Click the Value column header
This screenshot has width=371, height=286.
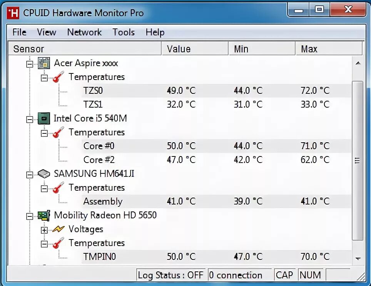click(x=195, y=49)
